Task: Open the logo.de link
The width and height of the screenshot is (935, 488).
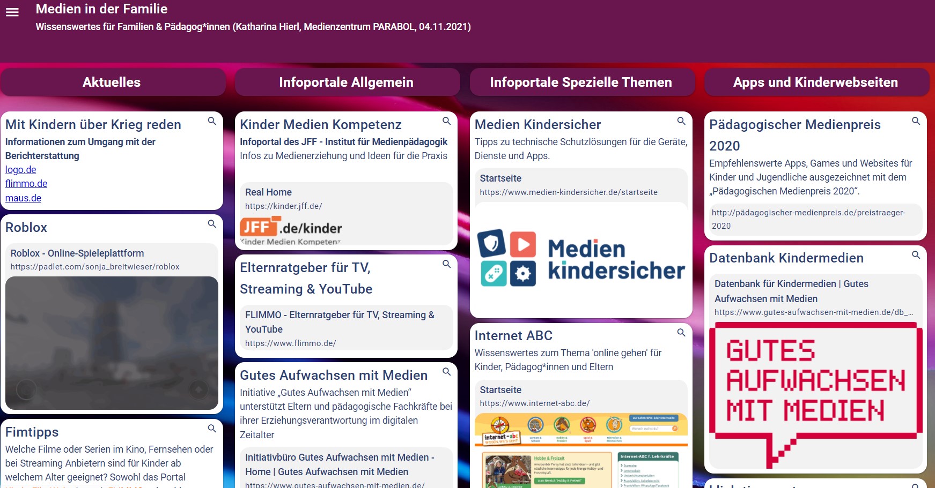Action: pyautogui.click(x=20, y=170)
